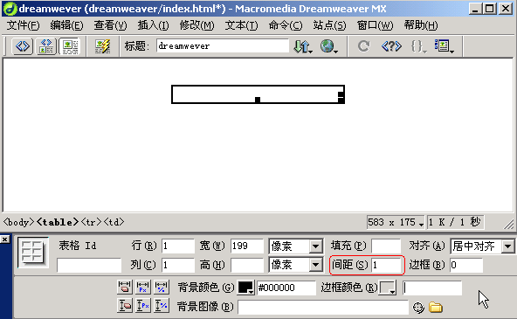Click the Refresh design view icon

(363, 46)
